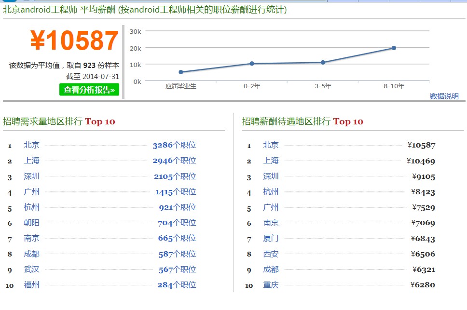The image size is (467, 310).
Task: Click the ¥10469 salary value
Action: (421, 161)
